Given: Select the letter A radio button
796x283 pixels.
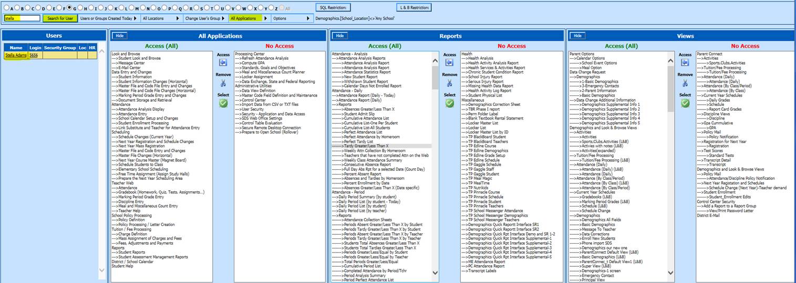Looking at the screenshot, I should click(7, 8).
